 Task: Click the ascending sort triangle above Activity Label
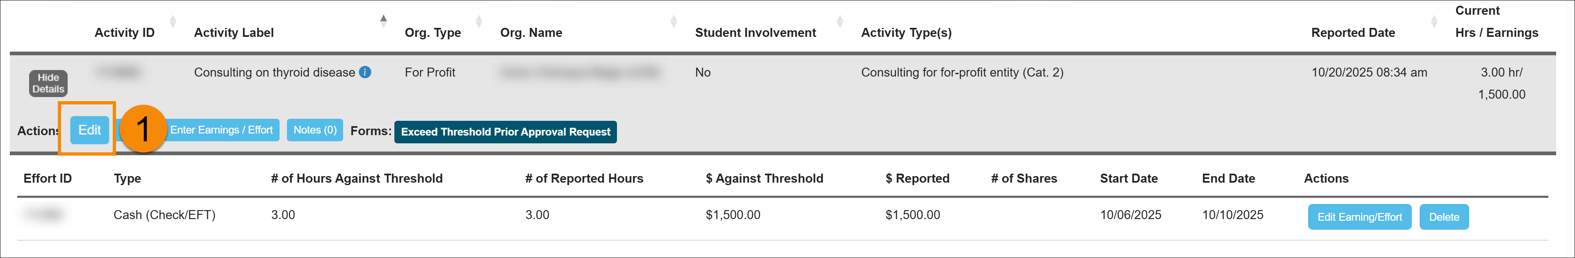click(x=384, y=18)
